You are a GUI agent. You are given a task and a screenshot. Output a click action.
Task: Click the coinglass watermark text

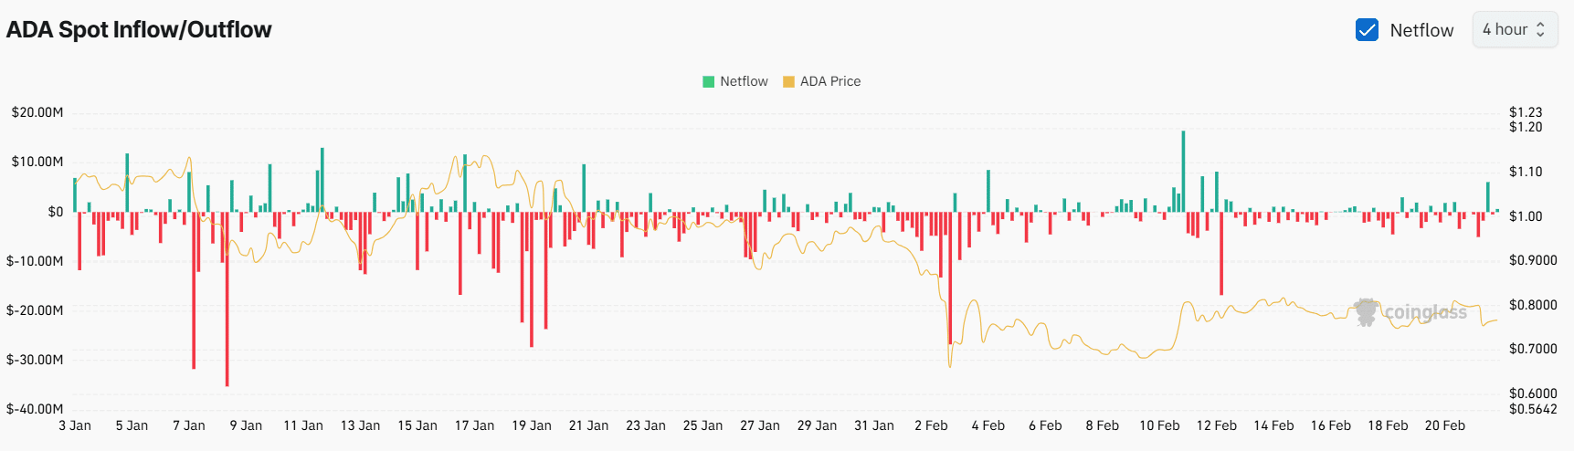(1425, 312)
